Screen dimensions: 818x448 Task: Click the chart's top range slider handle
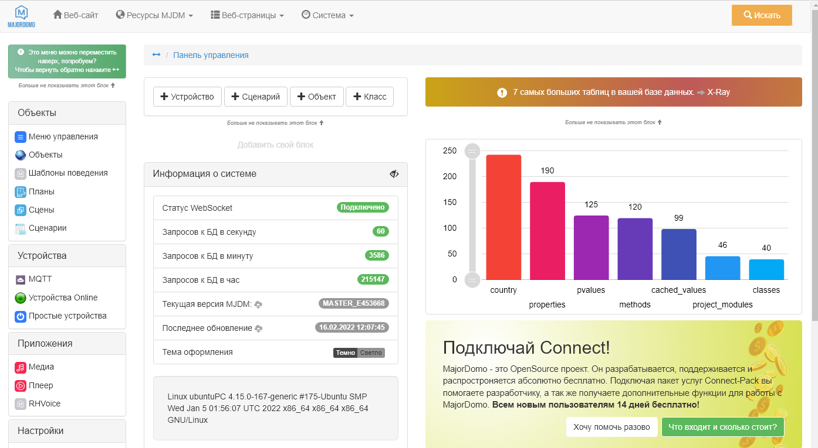pyautogui.click(x=472, y=151)
